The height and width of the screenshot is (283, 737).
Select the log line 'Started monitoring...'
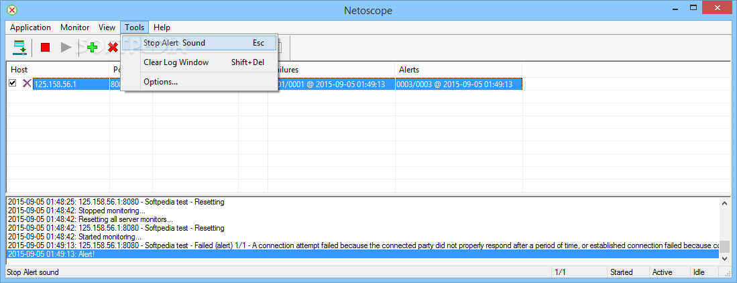click(74, 237)
